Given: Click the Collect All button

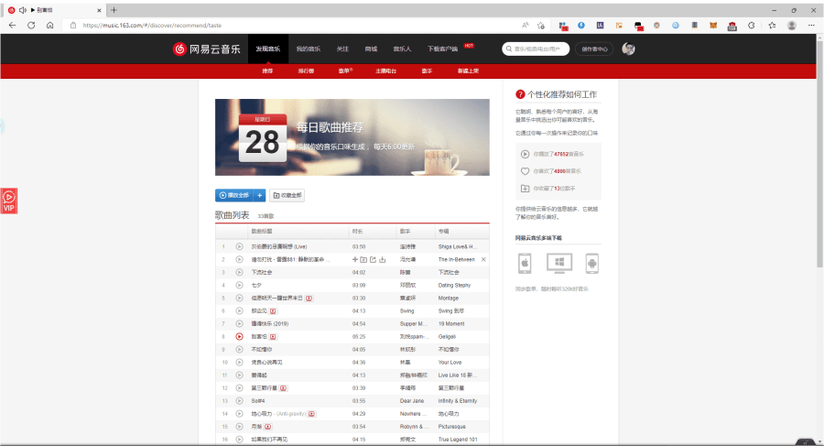Looking at the screenshot, I should pos(287,195).
